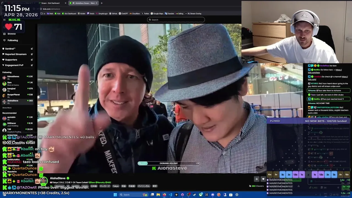Open the ChatGPT bookmark
This screenshot has height=198, width=352.
click(123, 13)
